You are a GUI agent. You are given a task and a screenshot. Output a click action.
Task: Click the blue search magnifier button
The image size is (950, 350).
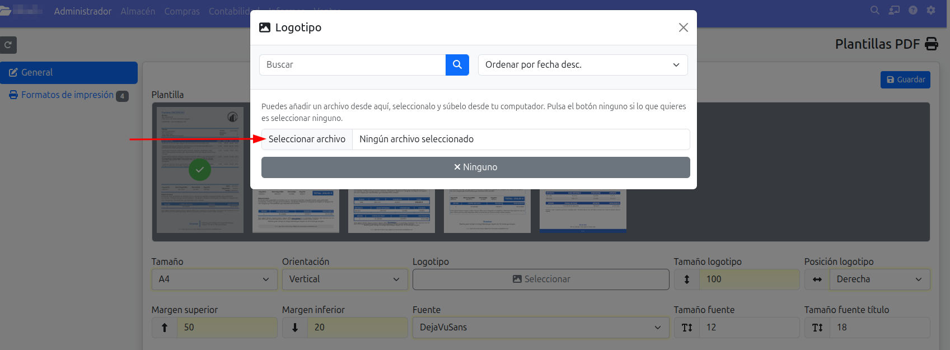pos(457,65)
